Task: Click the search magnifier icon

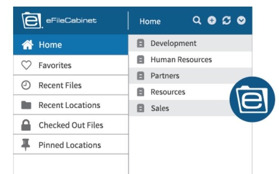Action: (197, 20)
